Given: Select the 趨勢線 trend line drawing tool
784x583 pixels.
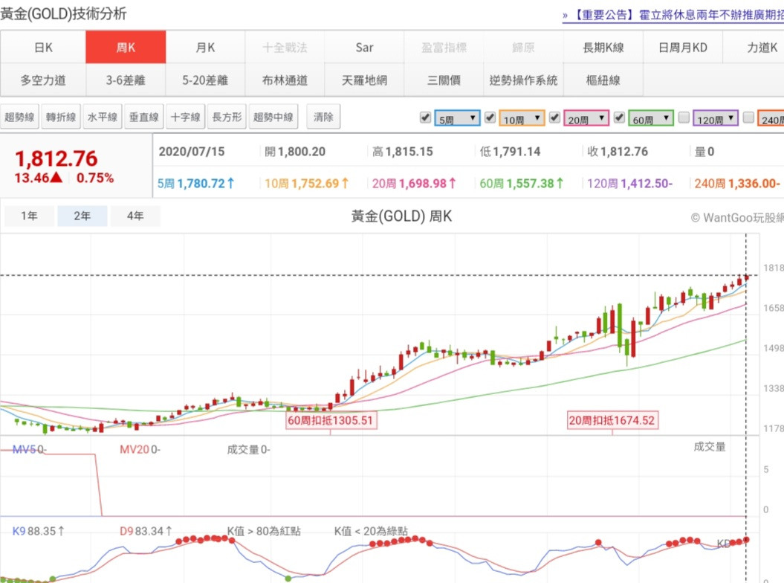Looking at the screenshot, I should [x=20, y=117].
